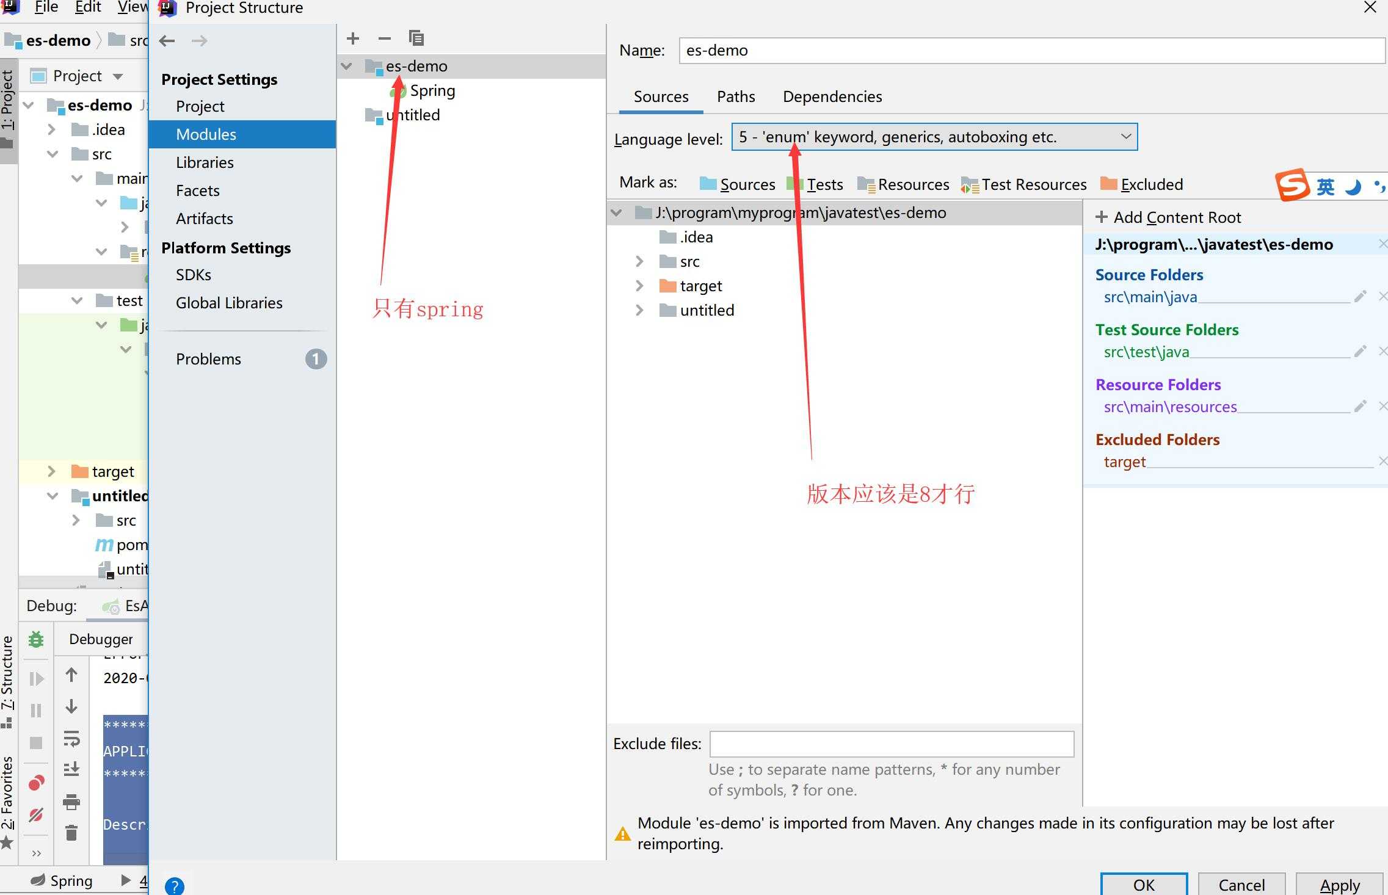Image resolution: width=1388 pixels, height=895 pixels.
Task: Switch to the Dependencies tab
Action: click(x=832, y=95)
